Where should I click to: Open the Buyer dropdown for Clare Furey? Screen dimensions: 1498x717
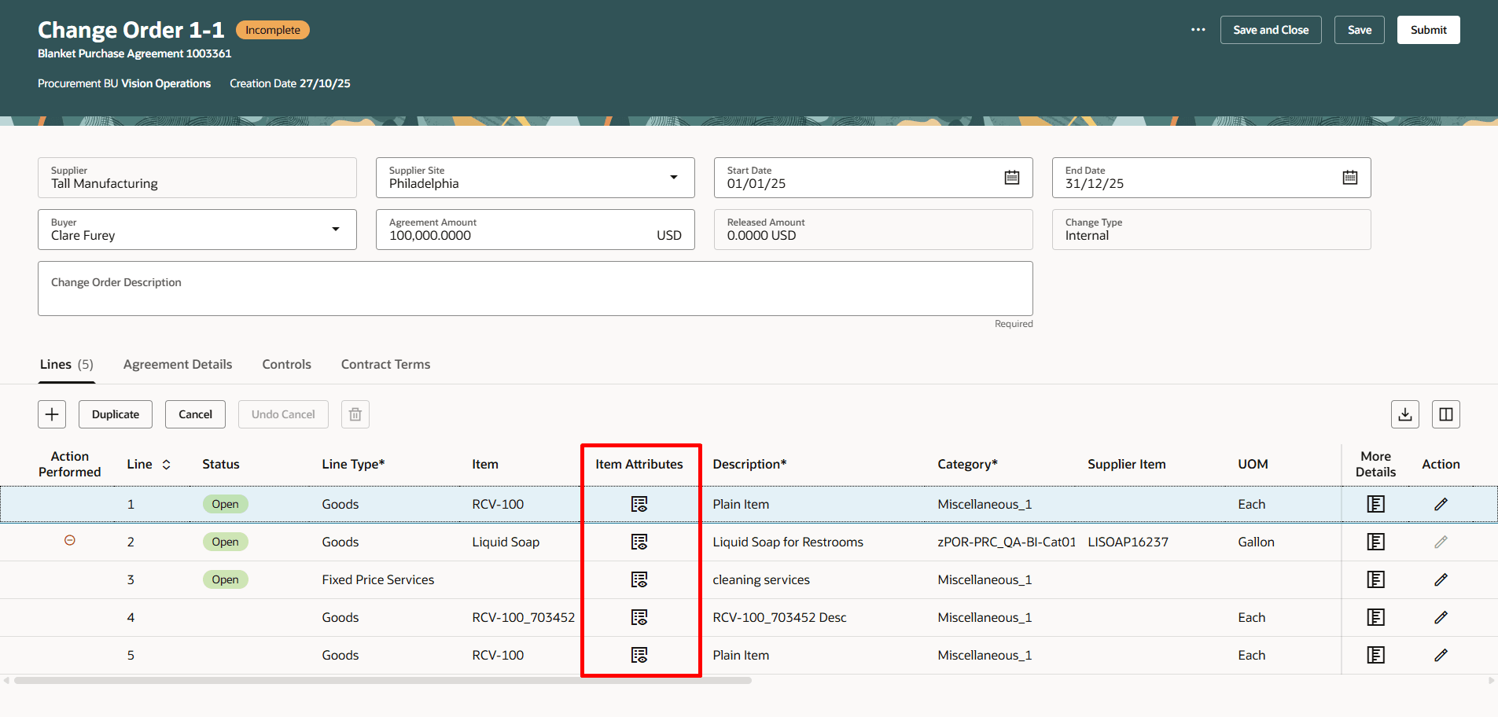click(x=336, y=229)
